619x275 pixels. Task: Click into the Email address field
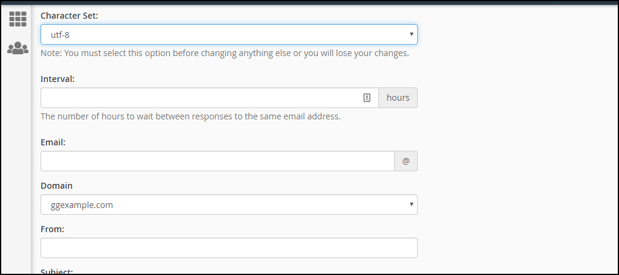click(217, 161)
